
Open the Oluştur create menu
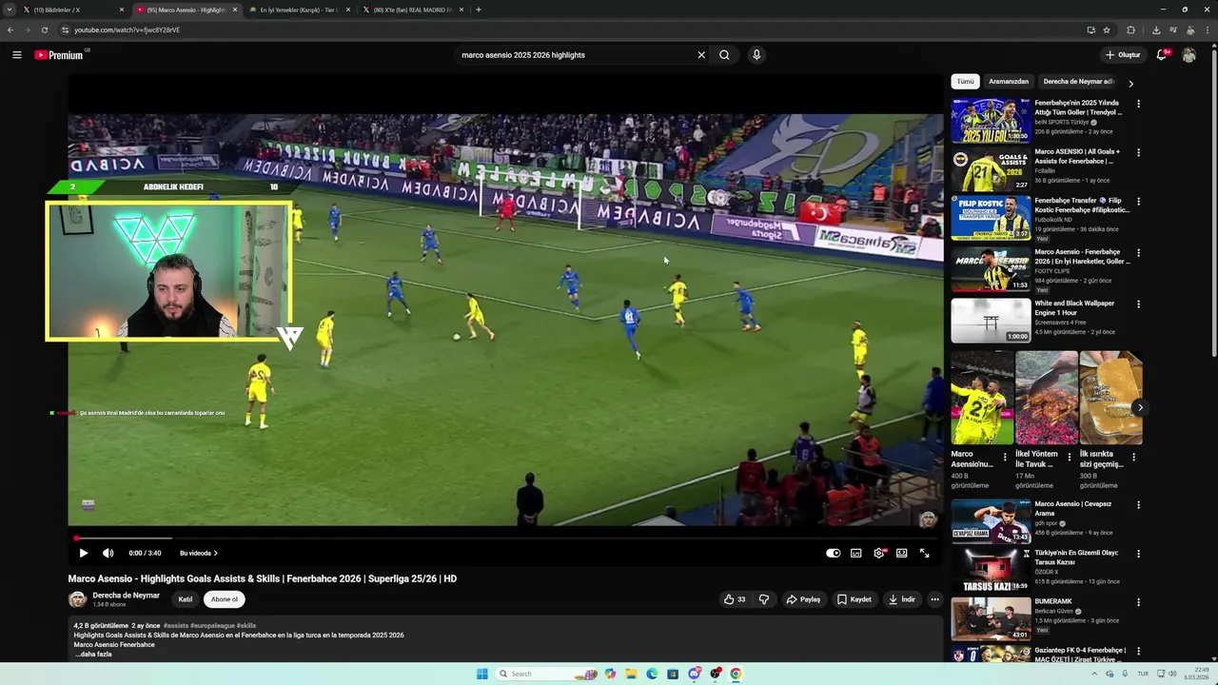1123,55
